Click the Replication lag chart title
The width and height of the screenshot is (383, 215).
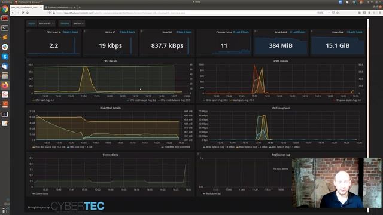[x=281, y=155]
